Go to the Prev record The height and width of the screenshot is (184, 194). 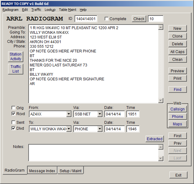point(178,143)
